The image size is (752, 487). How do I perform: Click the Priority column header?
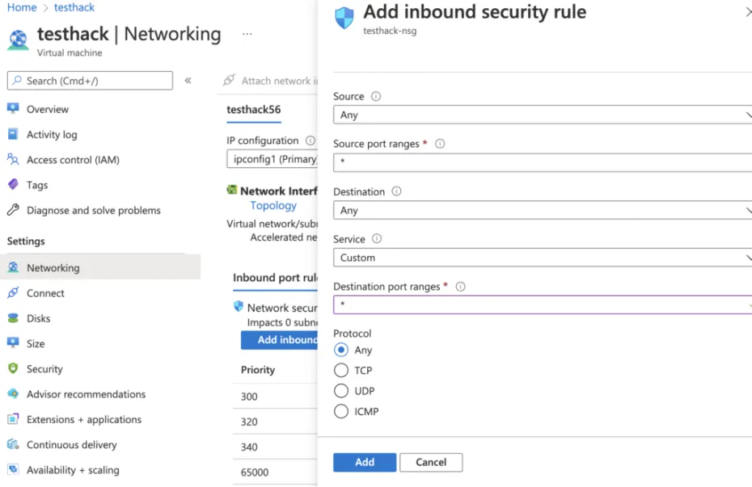258,370
